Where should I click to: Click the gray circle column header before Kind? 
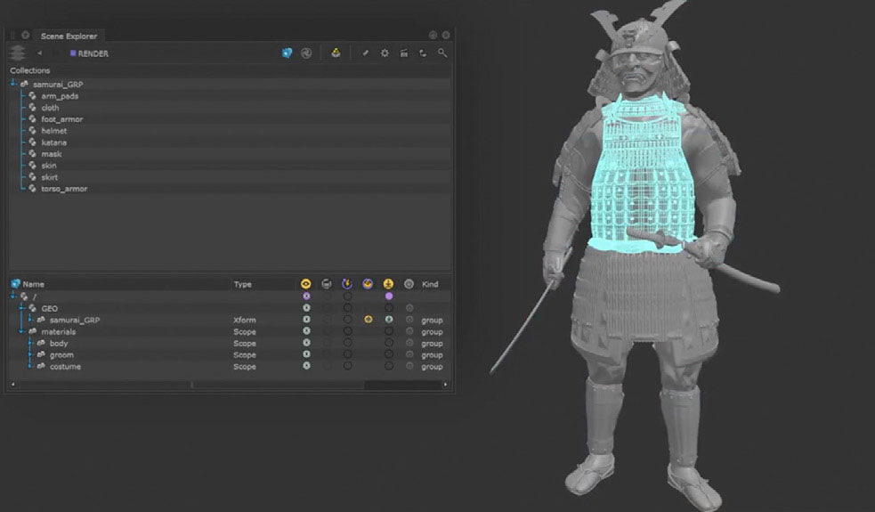pyautogui.click(x=409, y=284)
